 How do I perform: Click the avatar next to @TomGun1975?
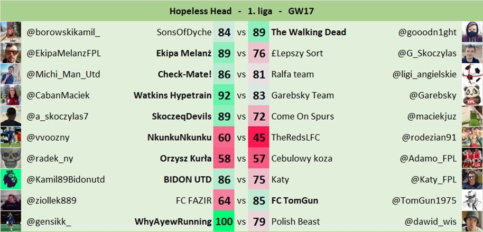coord(472,200)
